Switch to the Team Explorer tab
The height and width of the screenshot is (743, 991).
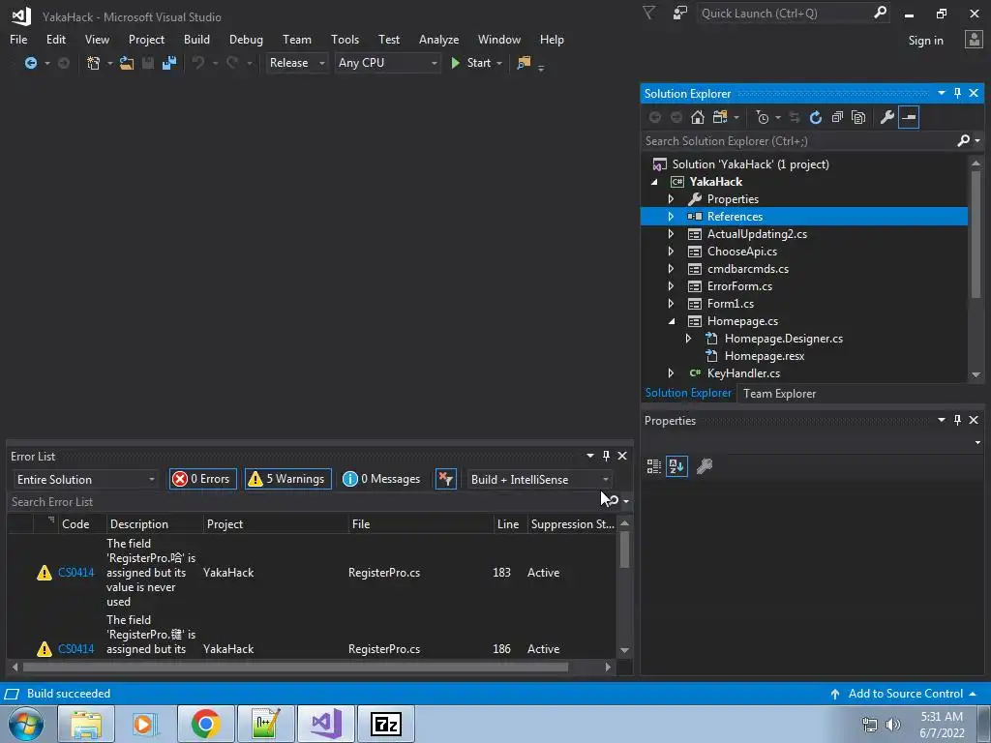point(779,394)
